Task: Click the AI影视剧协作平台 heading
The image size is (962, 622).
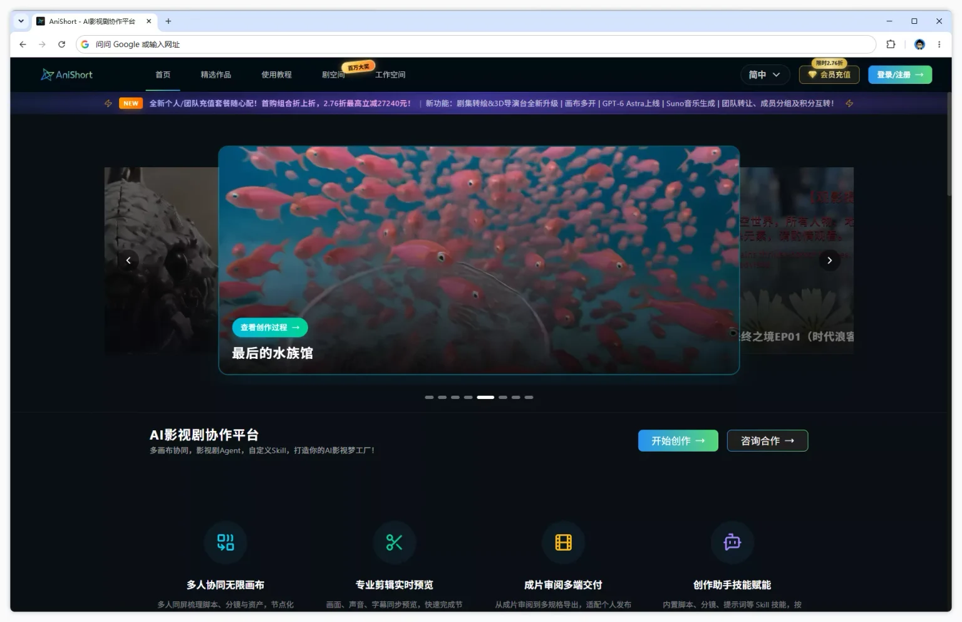Action: pyautogui.click(x=204, y=435)
